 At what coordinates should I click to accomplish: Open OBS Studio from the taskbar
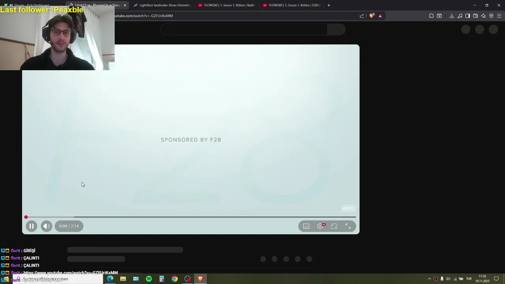click(x=187, y=279)
